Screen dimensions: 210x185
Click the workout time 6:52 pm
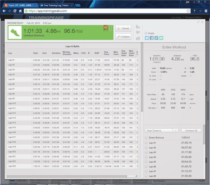(x=47, y=23)
